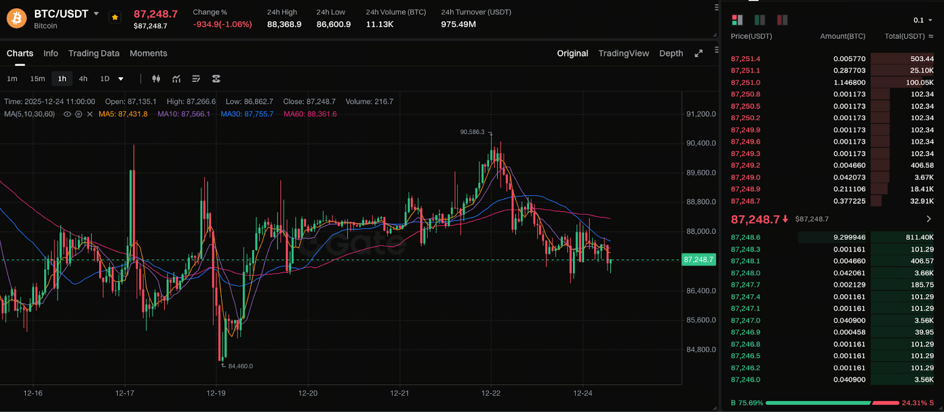Select the 15m timeframe
Viewport: 944px width, 412px height.
tap(38, 78)
